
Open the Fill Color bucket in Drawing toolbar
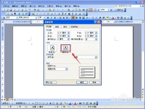click(x=65, y=103)
